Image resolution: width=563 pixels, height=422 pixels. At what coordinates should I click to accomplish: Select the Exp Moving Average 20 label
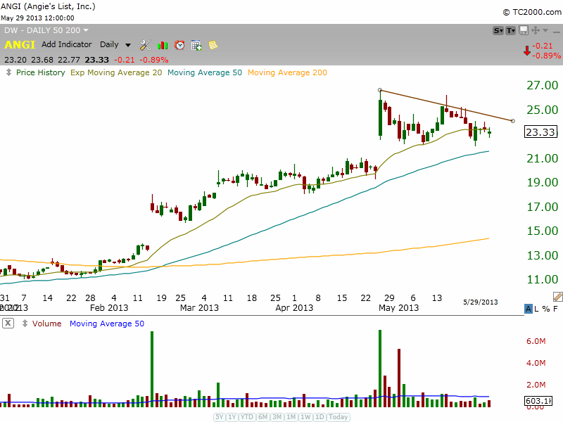(x=116, y=72)
